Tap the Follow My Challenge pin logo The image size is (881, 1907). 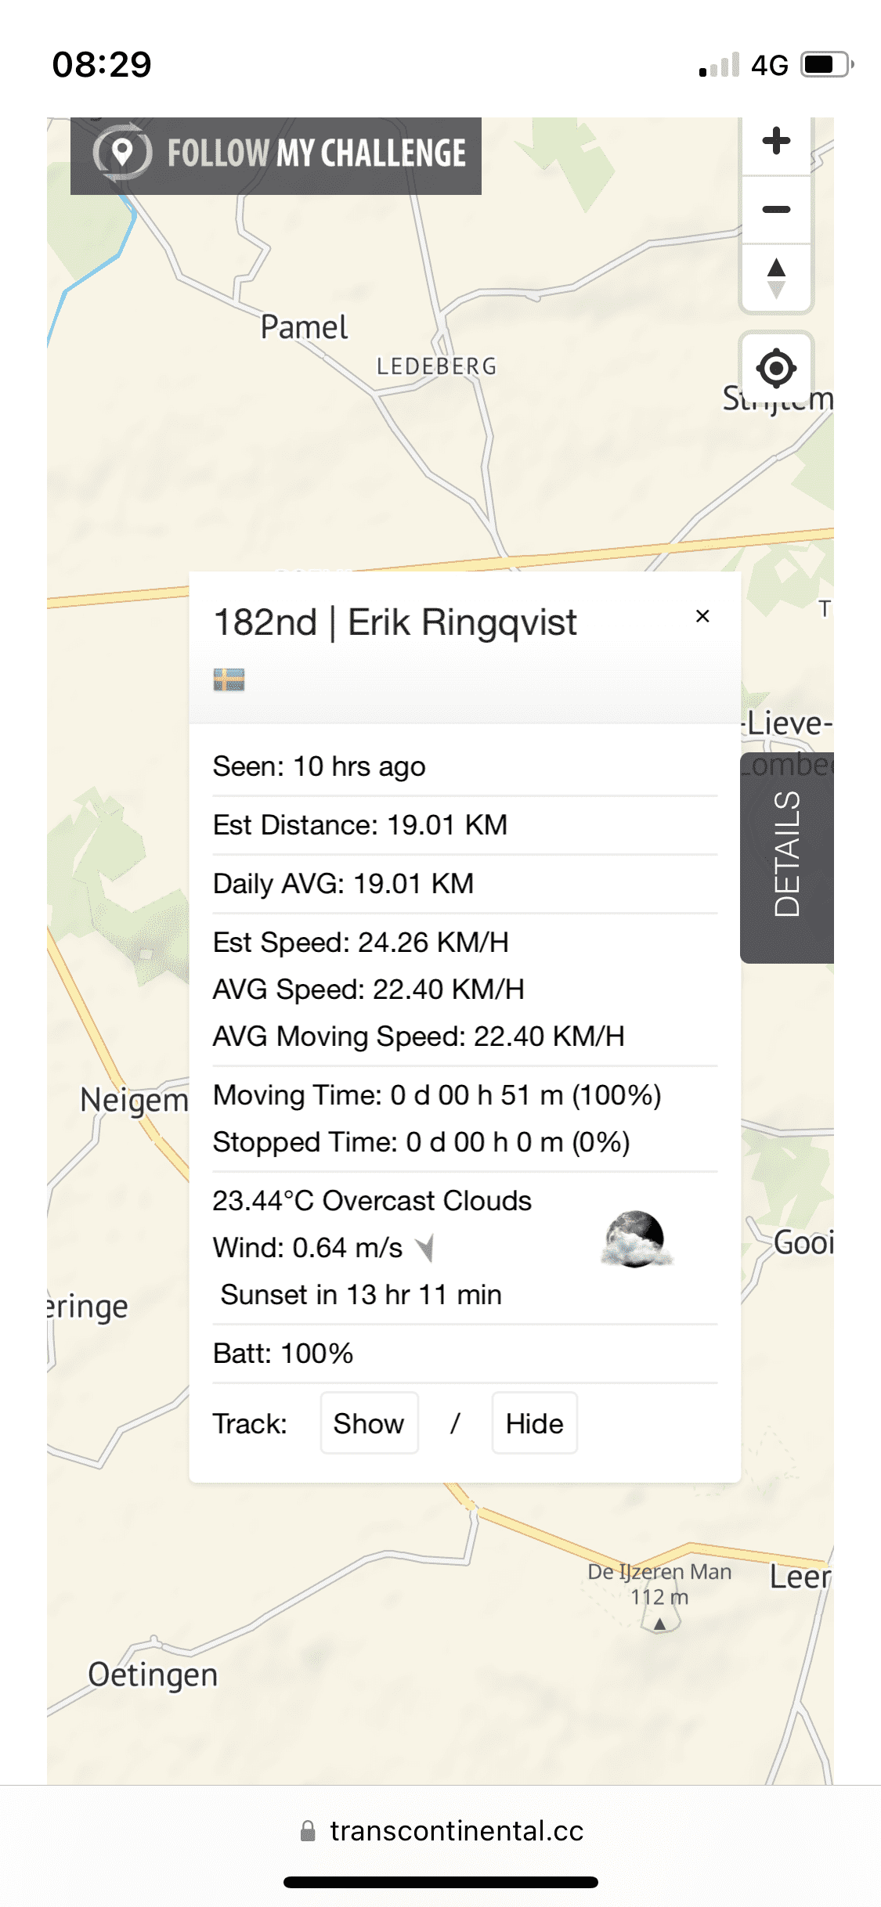(x=122, y=153)
